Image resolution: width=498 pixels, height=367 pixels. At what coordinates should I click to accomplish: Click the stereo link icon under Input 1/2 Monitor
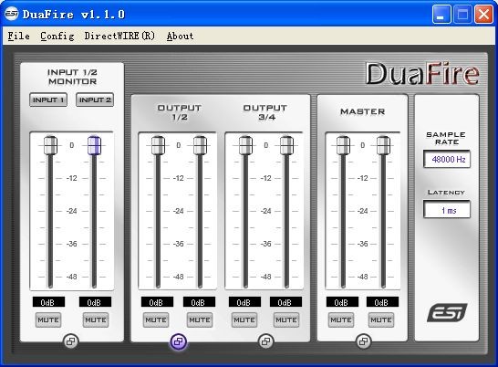[x=70, y=341]
